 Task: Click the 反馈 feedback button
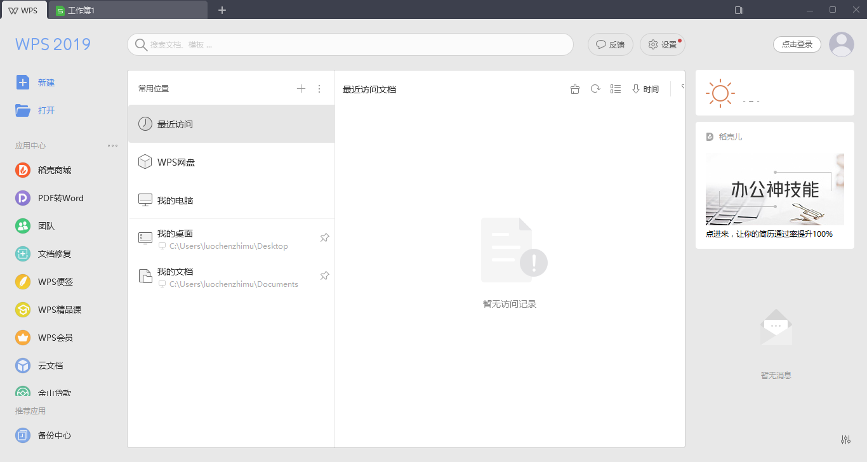click(611, 44)
